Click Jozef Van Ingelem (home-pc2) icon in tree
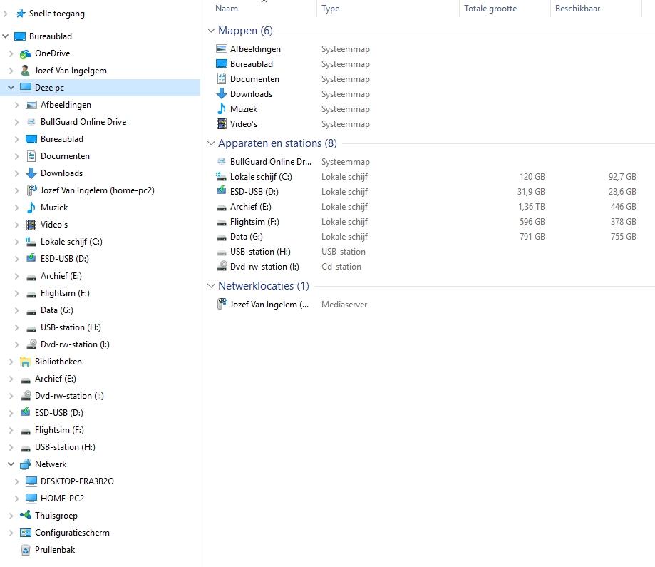The image size is (655, 567). pos(31,190)
